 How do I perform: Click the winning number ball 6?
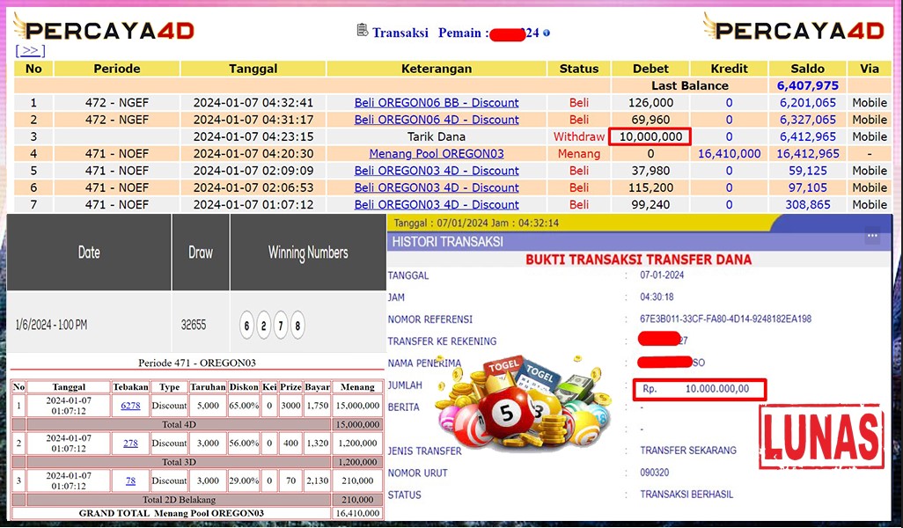[x=247, y=325]
